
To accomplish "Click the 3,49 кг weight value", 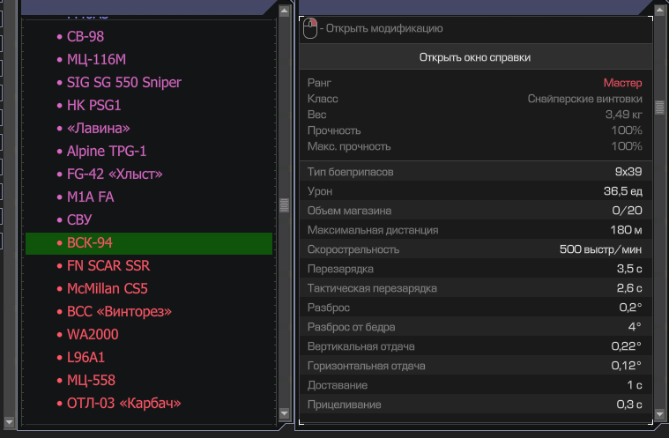I will (x=623, y=115).
